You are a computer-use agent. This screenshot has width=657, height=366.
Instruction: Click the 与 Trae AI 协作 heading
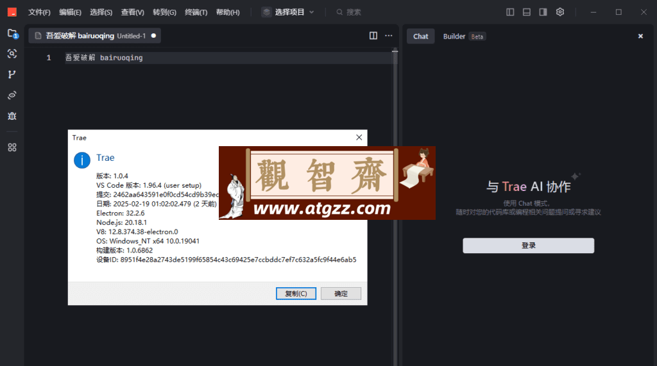coord(529,187)
